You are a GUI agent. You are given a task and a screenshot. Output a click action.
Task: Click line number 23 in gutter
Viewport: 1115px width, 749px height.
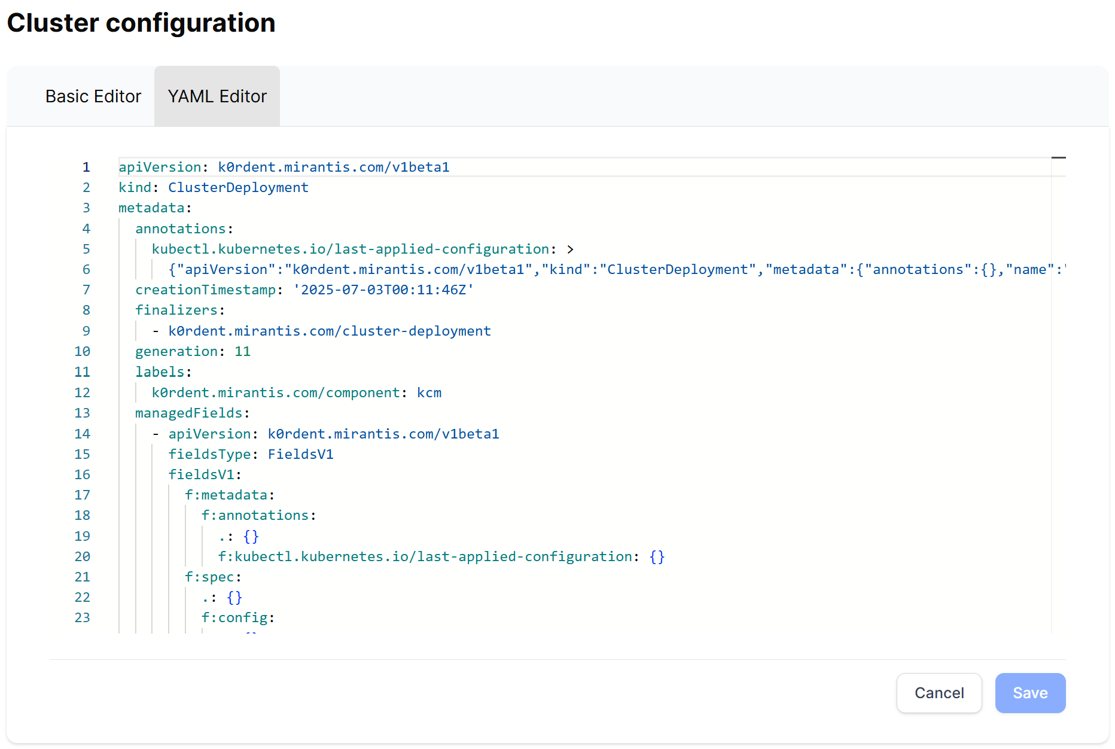point(82,617)
